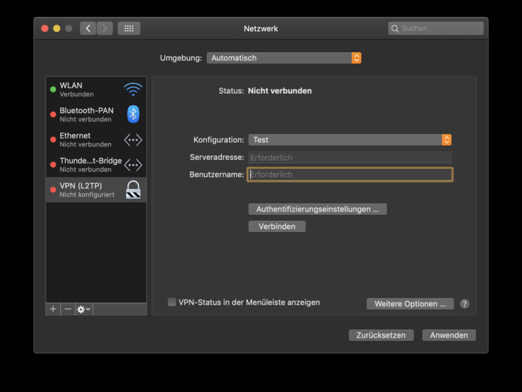The width and height of the screenshot is (522, 392).
Task: Open the help question mark button
Action: pyautogui.click(x=464, y=304)
